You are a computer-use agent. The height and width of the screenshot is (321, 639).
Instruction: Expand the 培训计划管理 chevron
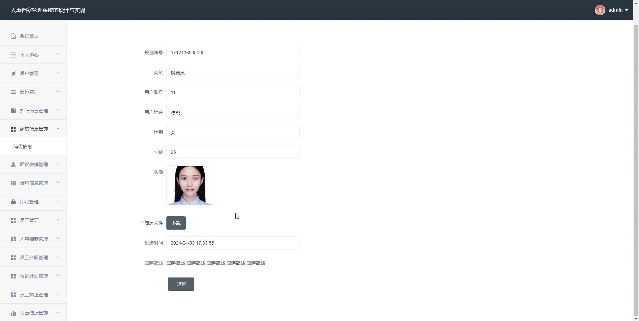click(58, 275)
